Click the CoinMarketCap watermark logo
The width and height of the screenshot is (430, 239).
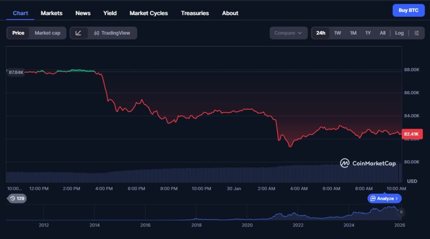click(368, 163)
